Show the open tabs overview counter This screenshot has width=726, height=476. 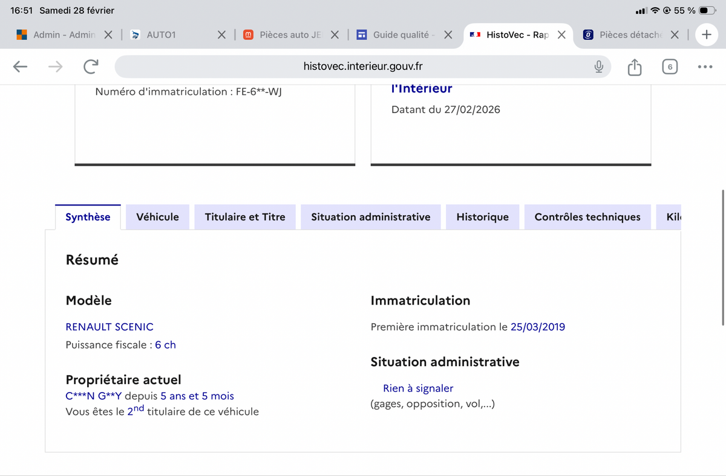669,67
